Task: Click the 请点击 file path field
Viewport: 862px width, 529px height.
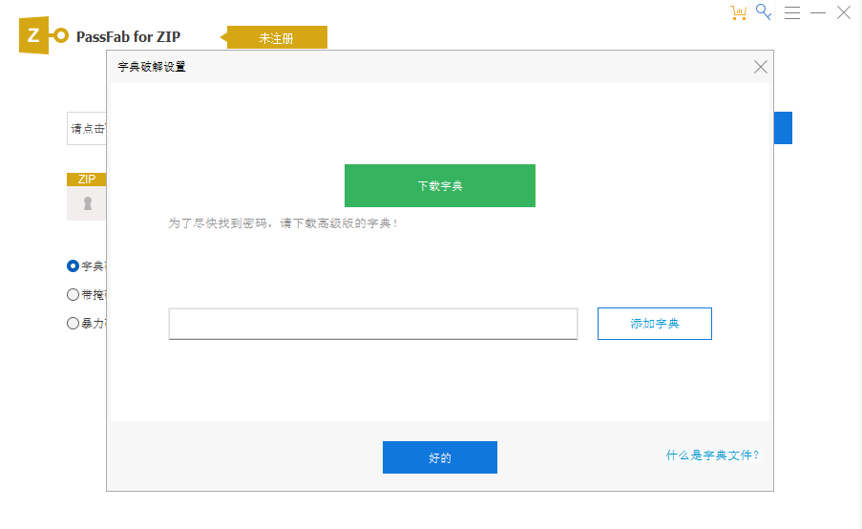Action: point(87,129)
